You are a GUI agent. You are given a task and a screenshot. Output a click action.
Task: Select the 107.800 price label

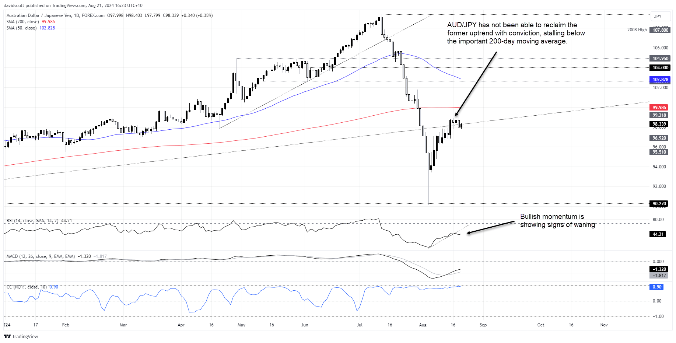point(660,30)
